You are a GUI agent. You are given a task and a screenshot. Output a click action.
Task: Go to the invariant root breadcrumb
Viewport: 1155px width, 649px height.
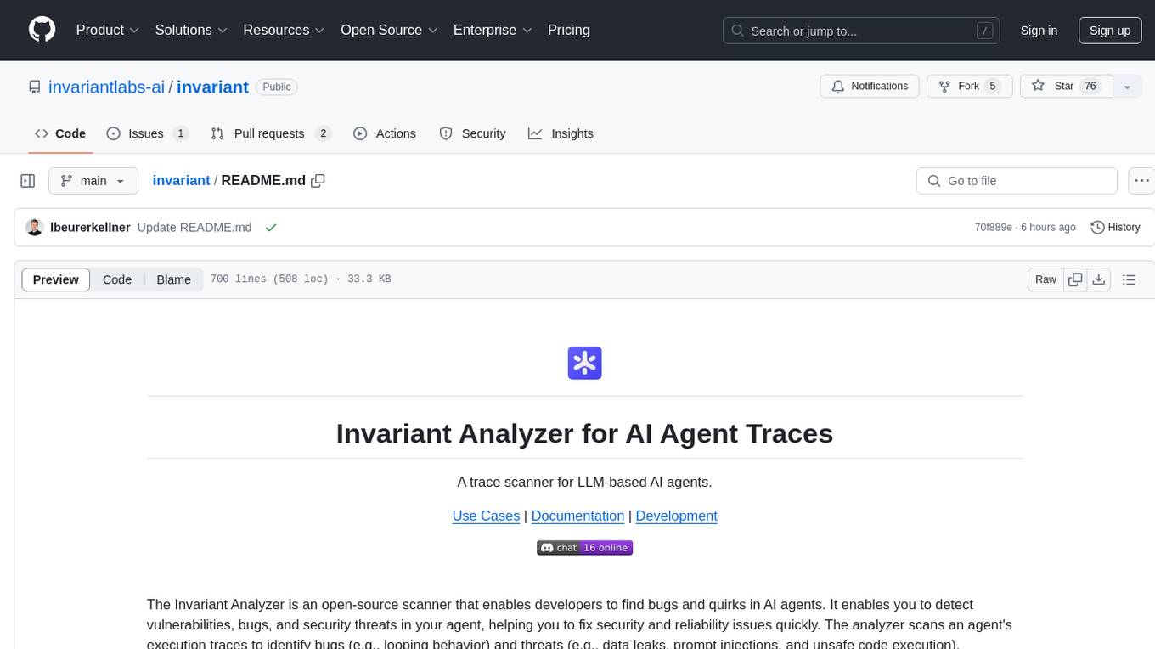[x=181, y=180]
